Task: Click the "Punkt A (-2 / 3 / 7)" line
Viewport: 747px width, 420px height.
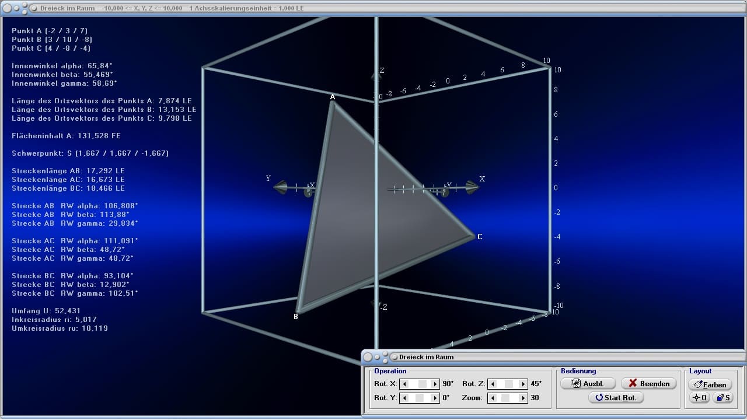Action: tap(50, 30)
